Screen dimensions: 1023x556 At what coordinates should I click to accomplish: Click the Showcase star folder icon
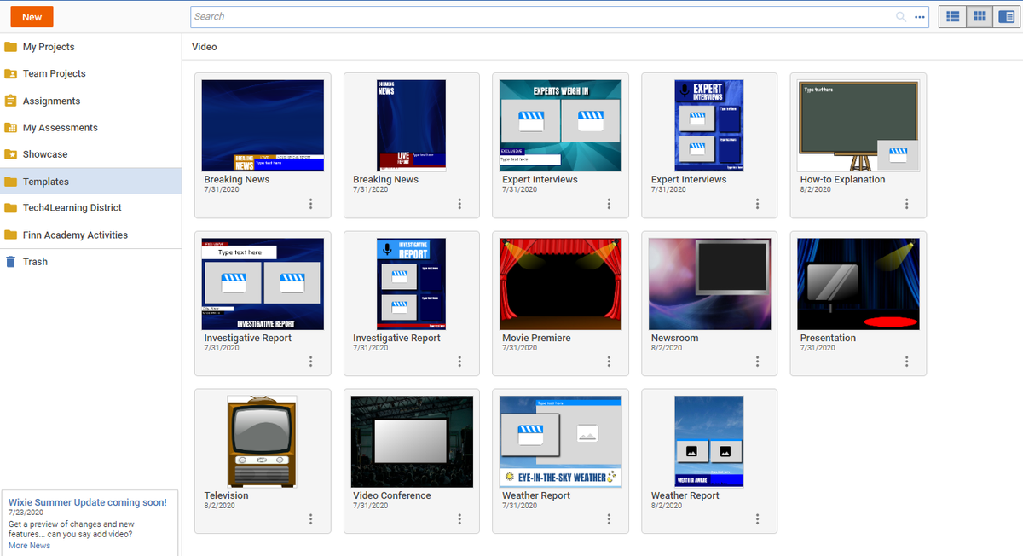[x=11, y=154]
